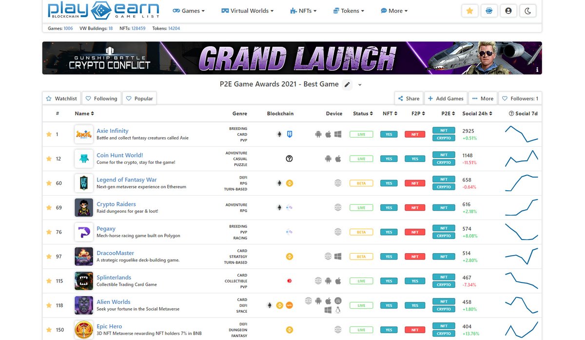Open the Games menu
Screen dimensions: 585x340
(x=189, y=11)
